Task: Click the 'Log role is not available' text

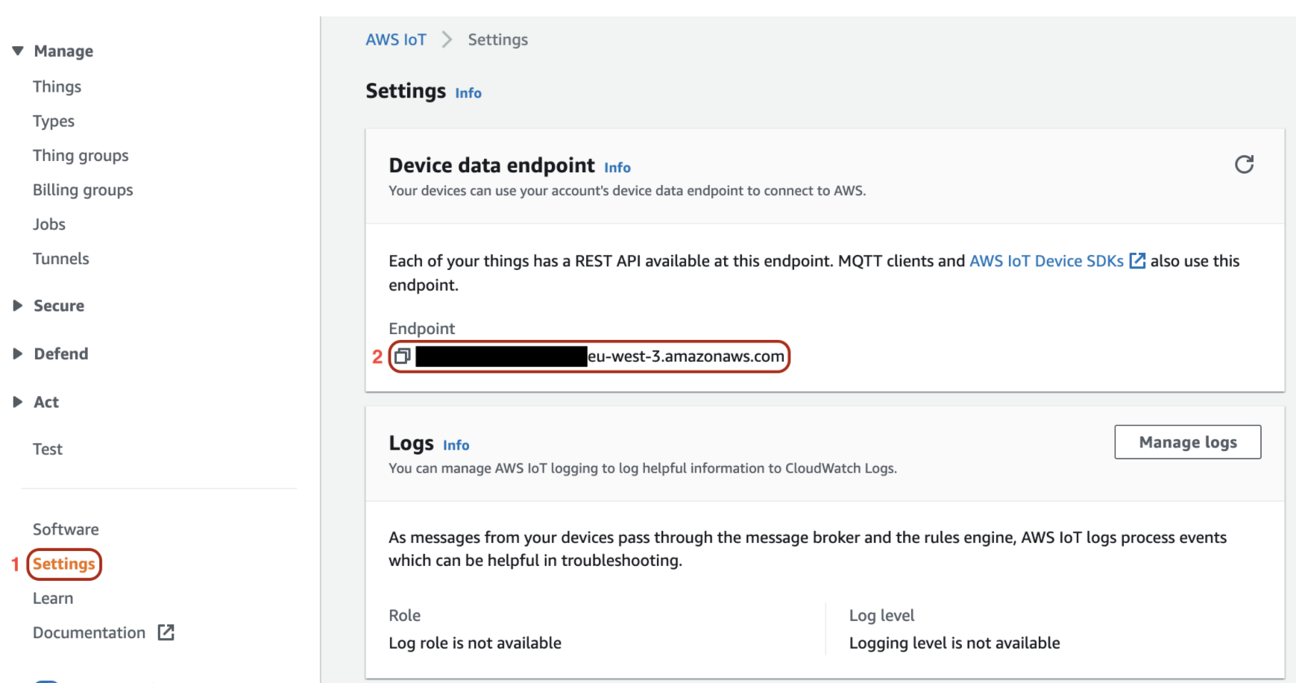Action: point(475,643)
